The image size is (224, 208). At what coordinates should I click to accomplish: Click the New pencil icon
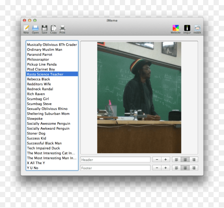coord(26,28)
